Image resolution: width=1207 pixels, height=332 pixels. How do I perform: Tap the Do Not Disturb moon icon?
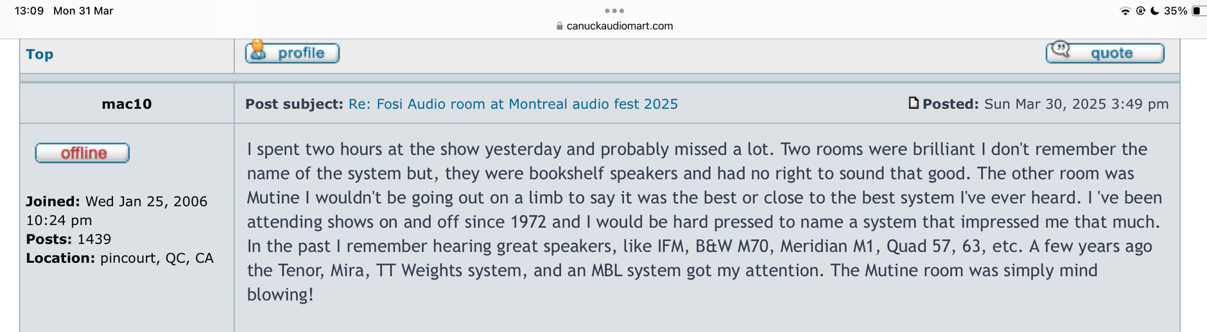[x=1154, y=11]
